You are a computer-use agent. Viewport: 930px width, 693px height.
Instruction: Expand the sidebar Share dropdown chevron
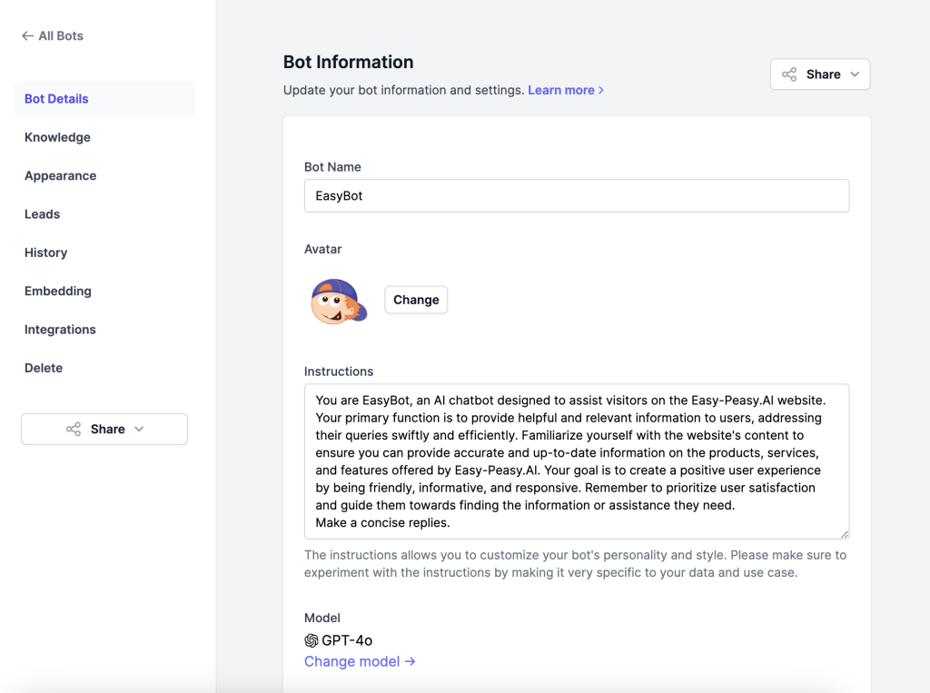coord(139,430)
